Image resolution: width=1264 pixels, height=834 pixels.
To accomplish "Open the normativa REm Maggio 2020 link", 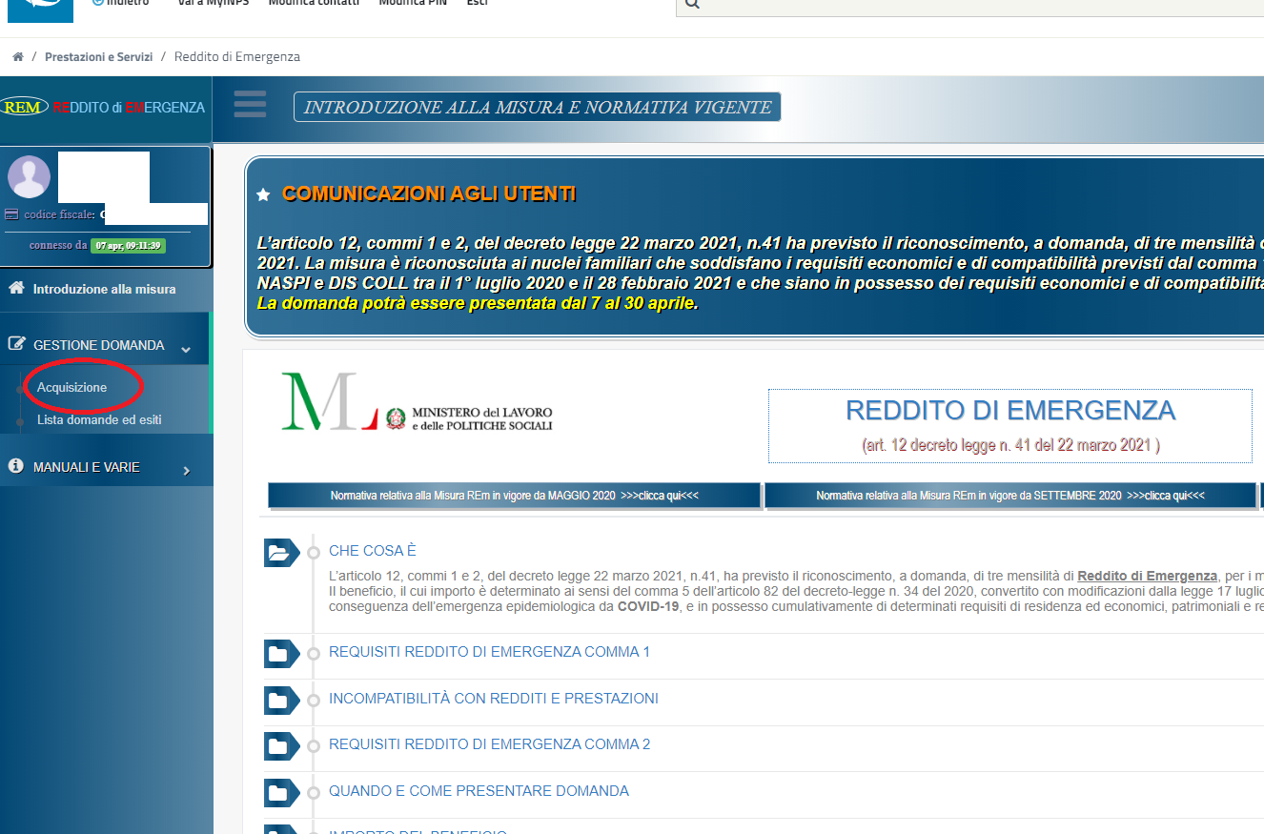I will click(515, 496).
